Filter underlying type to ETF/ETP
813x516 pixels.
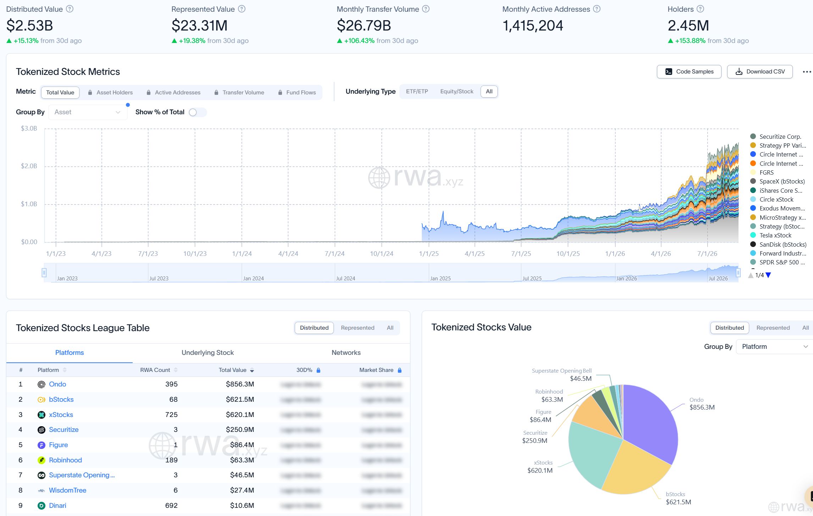[x=417, y=92]
